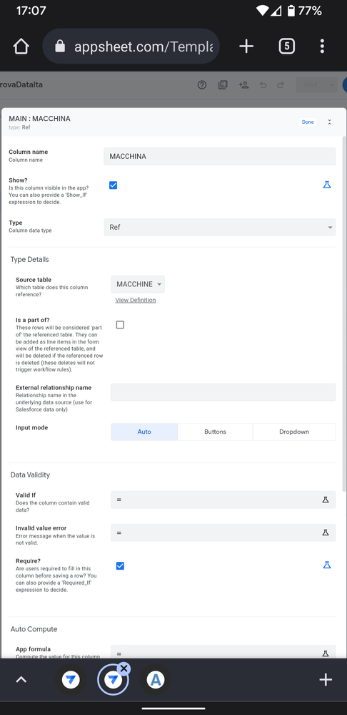Open the Type dropdown showing Ref

(220, 227)
